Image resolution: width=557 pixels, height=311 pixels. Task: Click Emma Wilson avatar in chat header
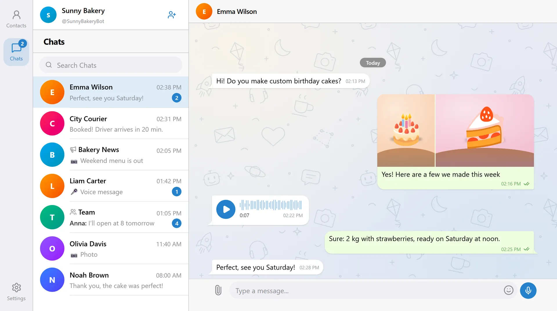(204, 12)
